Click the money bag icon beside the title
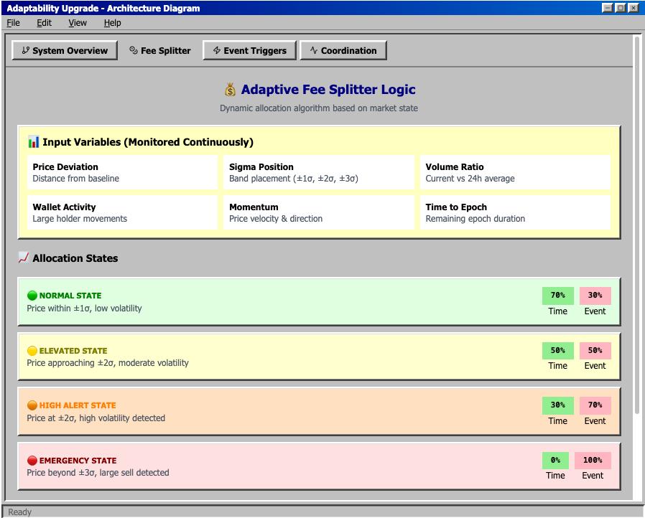This screenshot has width=645, height=518. [x=230, y=90]
